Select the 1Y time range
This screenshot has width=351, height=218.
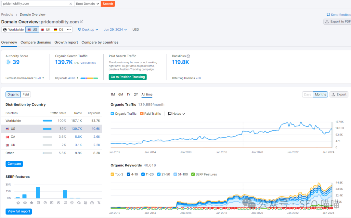pyautogui.click(x=128, y=95)
